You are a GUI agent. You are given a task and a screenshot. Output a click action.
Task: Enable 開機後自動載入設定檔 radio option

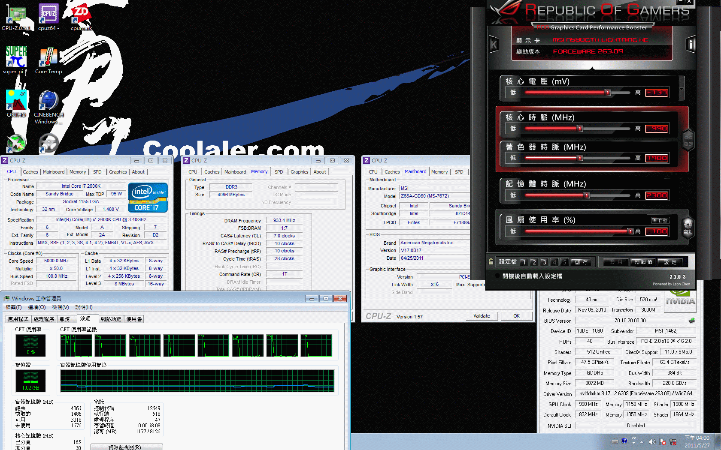pyautogui.click(x=497, y=276)
